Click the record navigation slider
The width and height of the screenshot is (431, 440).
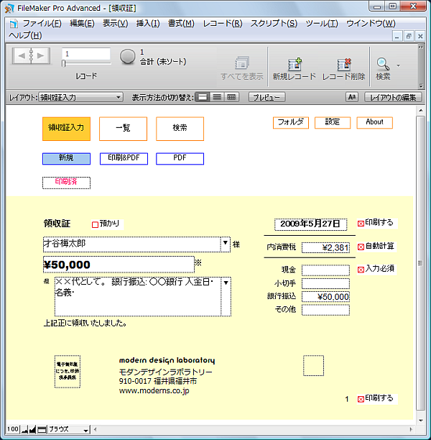86,63
